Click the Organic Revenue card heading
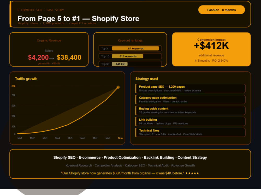The image size is (261, 195). pos(49,41)
